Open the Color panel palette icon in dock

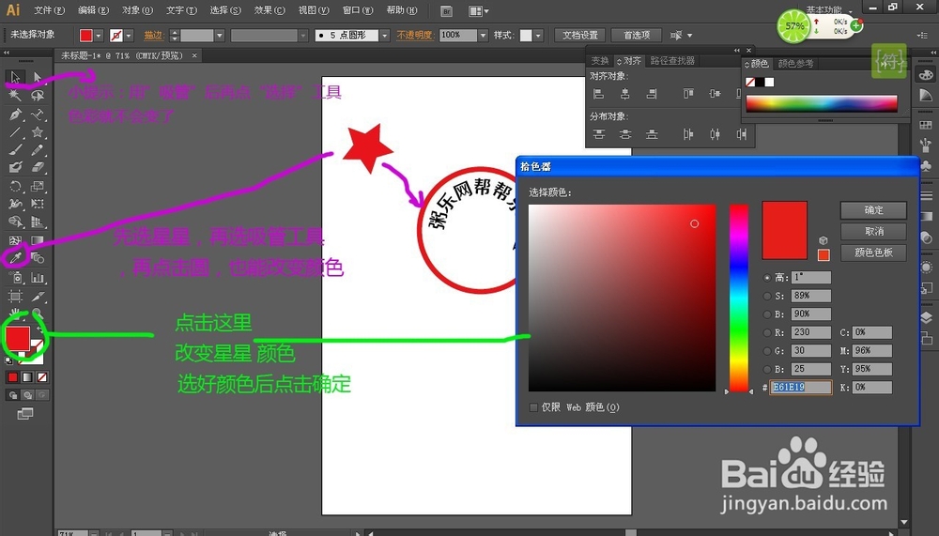[926, 75]
